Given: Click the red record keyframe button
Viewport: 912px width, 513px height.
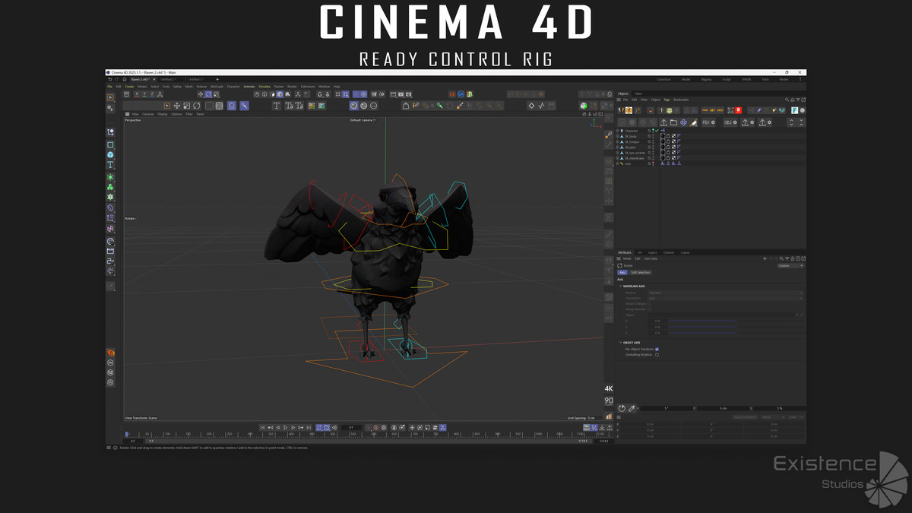Looking at the screenshot, I should 375,428.
